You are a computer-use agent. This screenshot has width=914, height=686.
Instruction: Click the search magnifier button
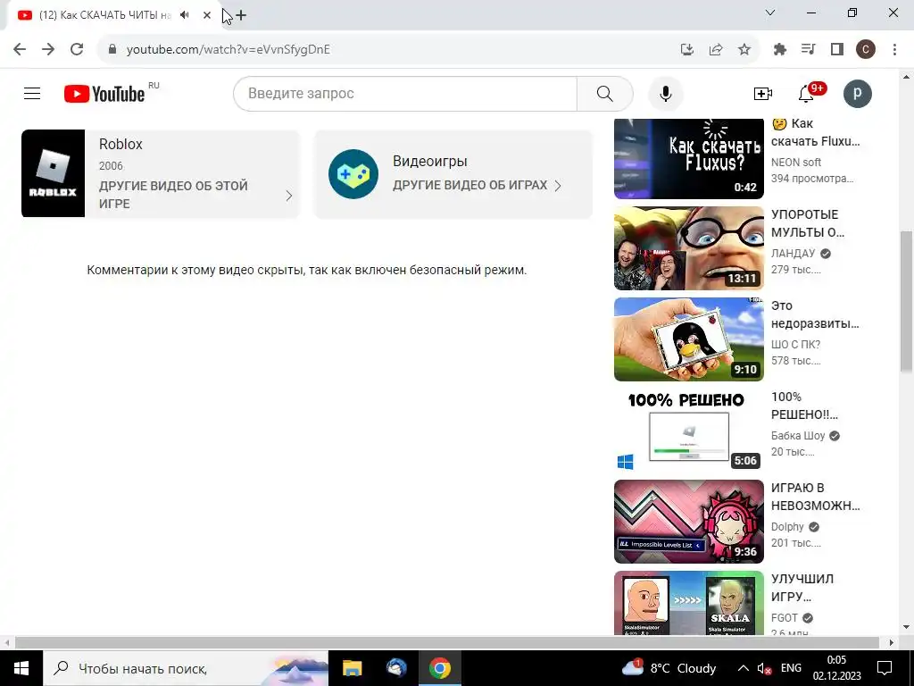(x=604, y=93)
